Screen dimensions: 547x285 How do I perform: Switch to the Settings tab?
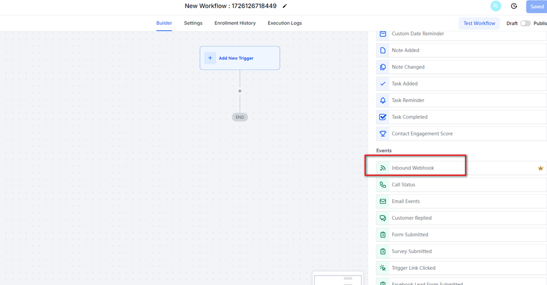click(193, 24)
